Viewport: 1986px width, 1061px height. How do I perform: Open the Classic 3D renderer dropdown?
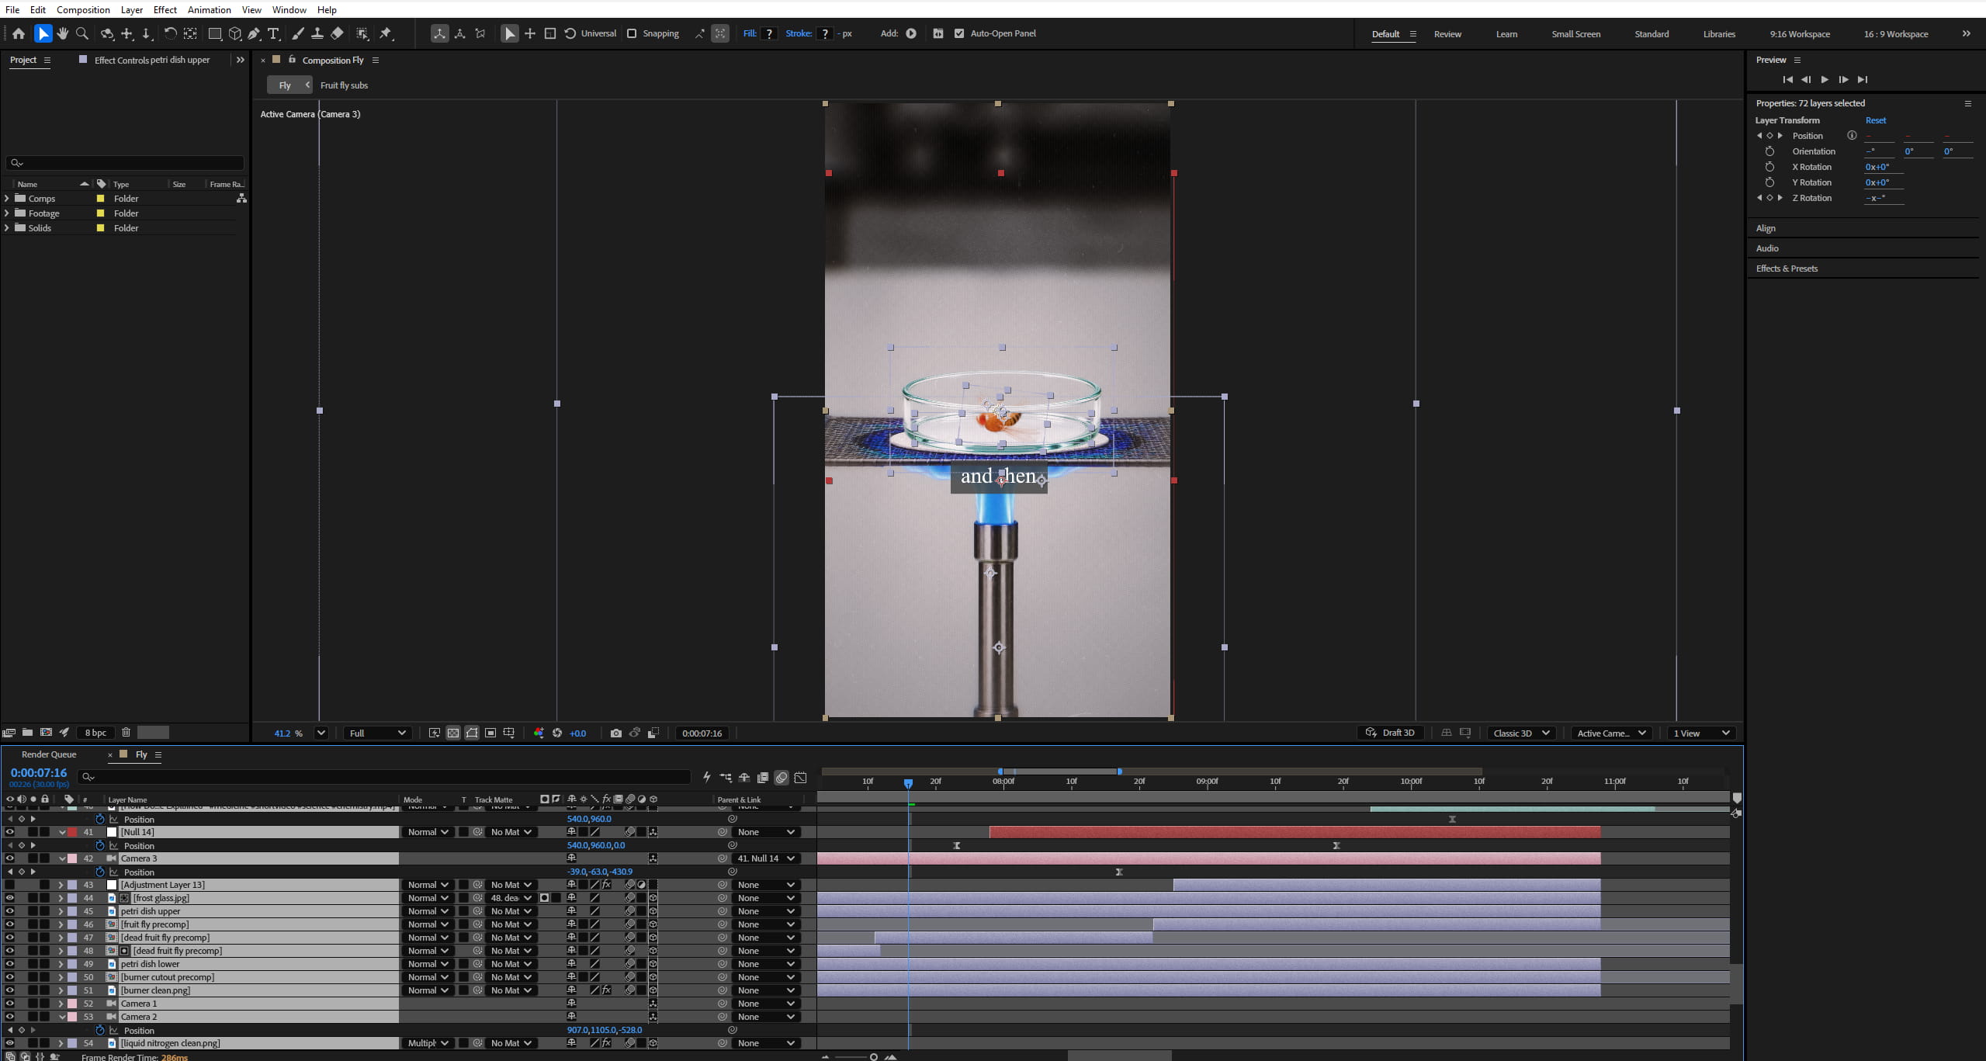point(1520,733)
